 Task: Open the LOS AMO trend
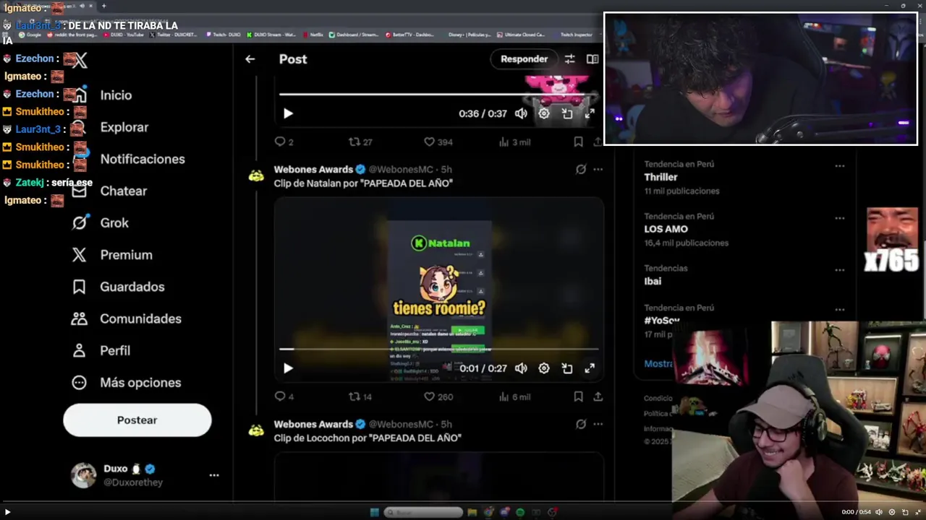click(x=666, y=229)
